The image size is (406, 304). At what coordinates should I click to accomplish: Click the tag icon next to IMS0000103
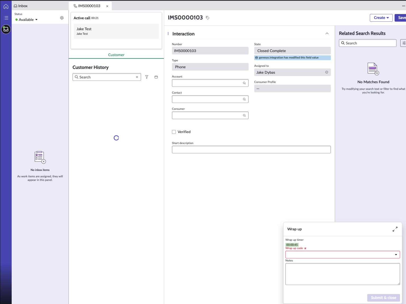[x=207, y=18]
